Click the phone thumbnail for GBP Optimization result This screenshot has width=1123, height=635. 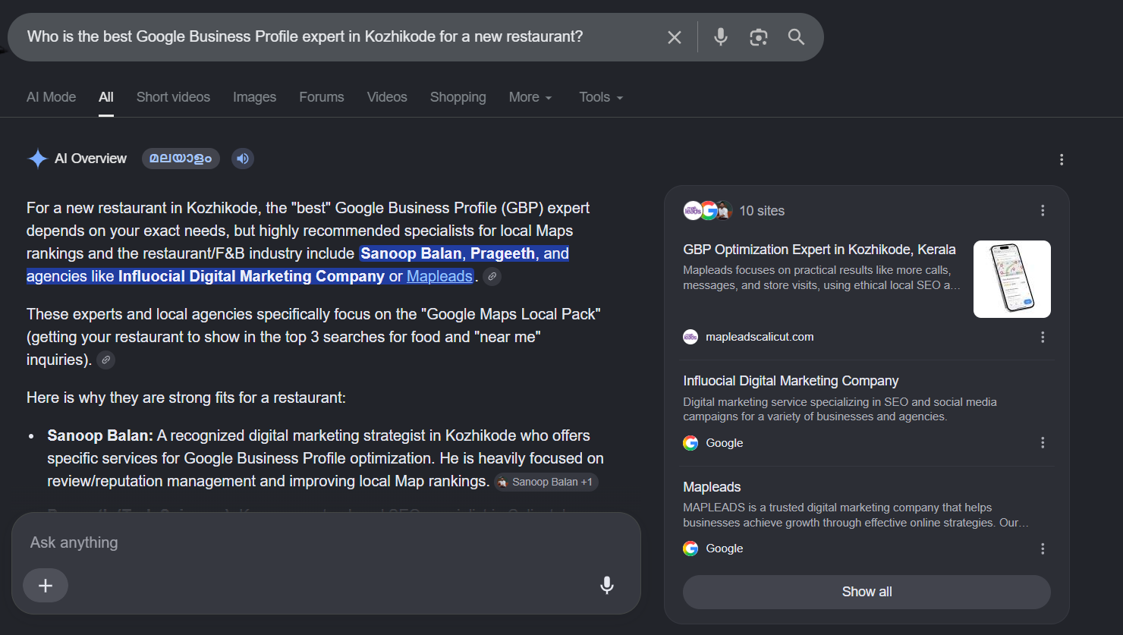click(x=1012, y=279)
